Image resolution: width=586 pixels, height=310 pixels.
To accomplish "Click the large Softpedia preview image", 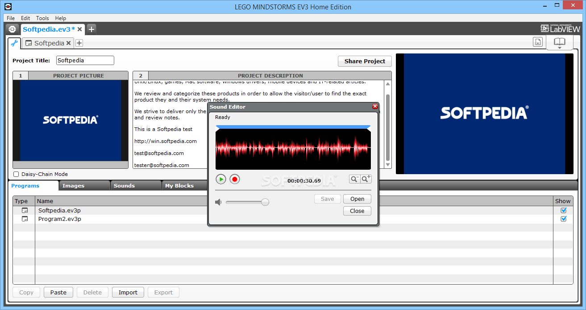I will click(x=485, y=114).
